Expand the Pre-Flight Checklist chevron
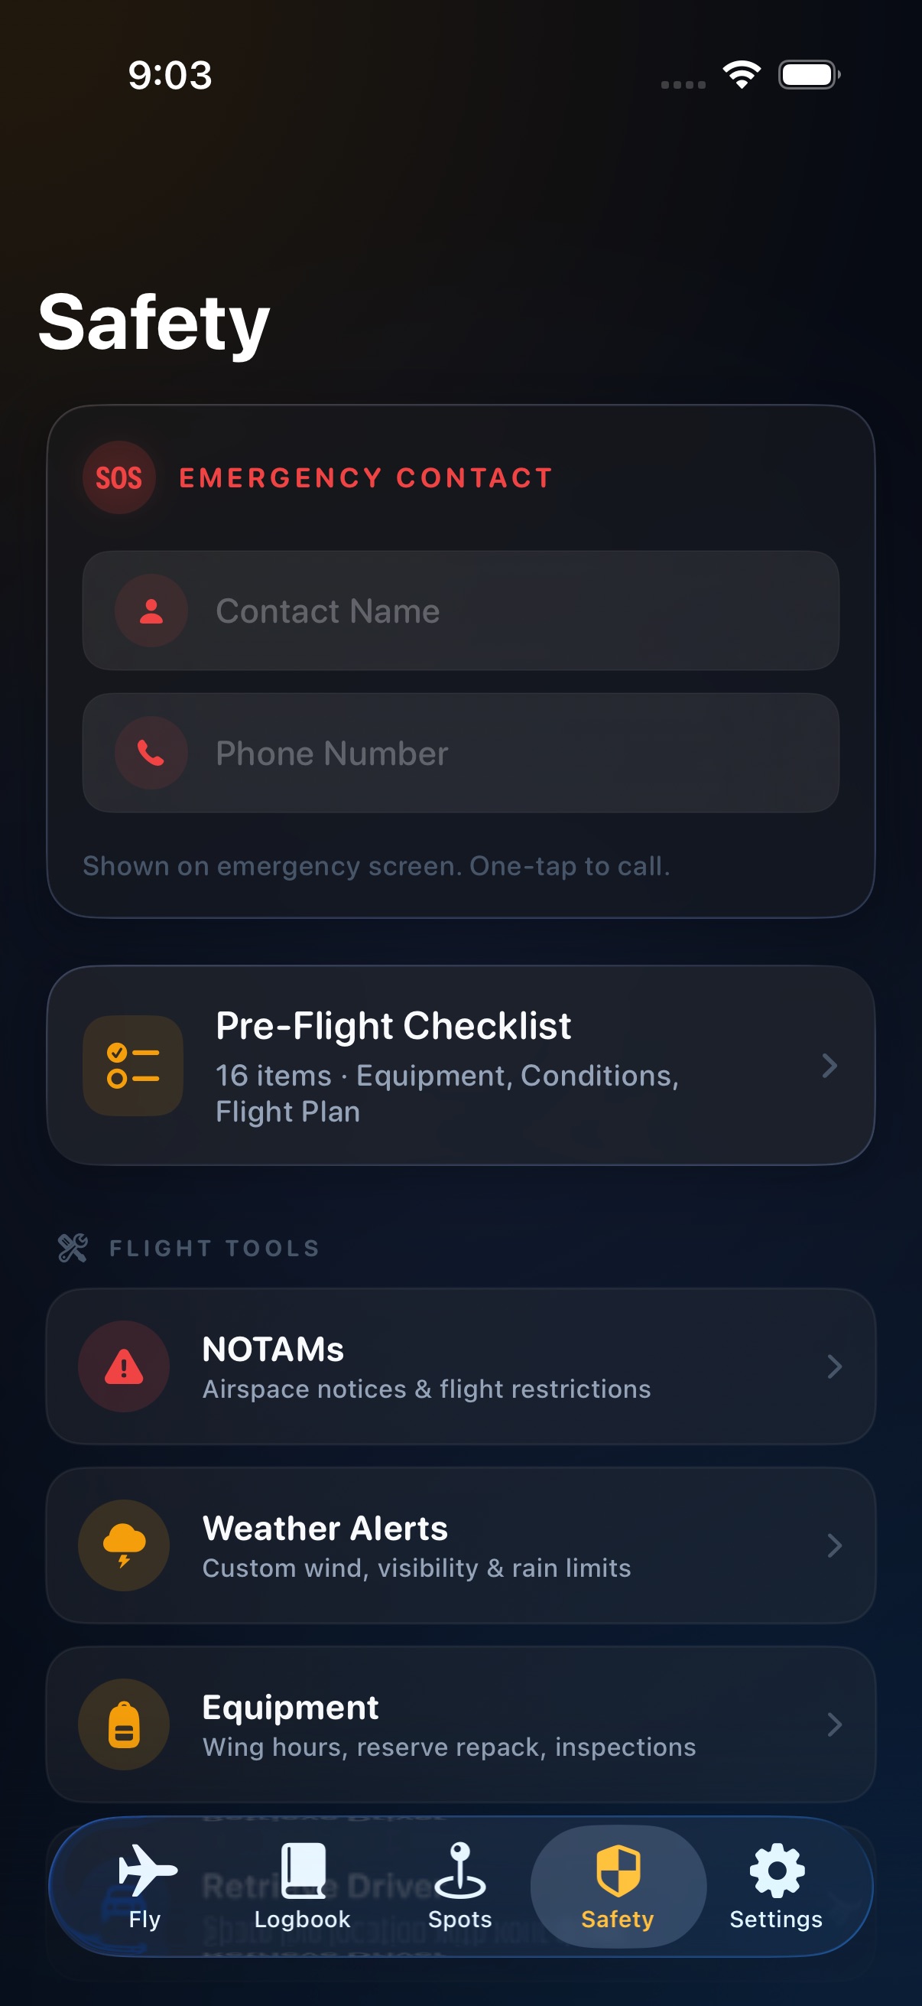The height and width of the screenshot is (2006, 922). pos(831,1067)
